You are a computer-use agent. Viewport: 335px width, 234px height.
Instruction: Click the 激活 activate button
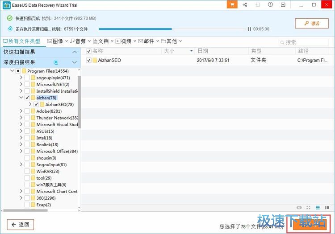click(x=312, y=23)
